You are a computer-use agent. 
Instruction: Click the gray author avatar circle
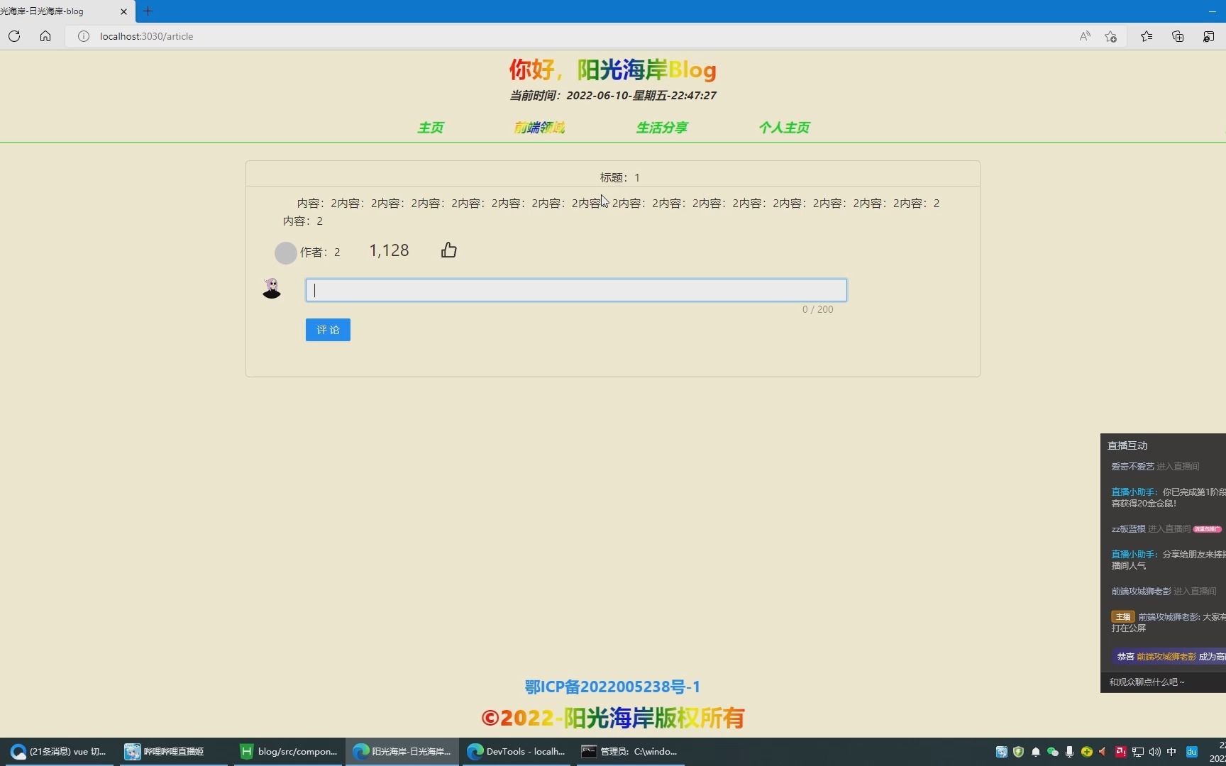point(285,252)
